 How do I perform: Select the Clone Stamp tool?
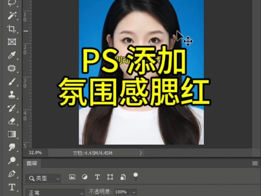pos(11,94)
